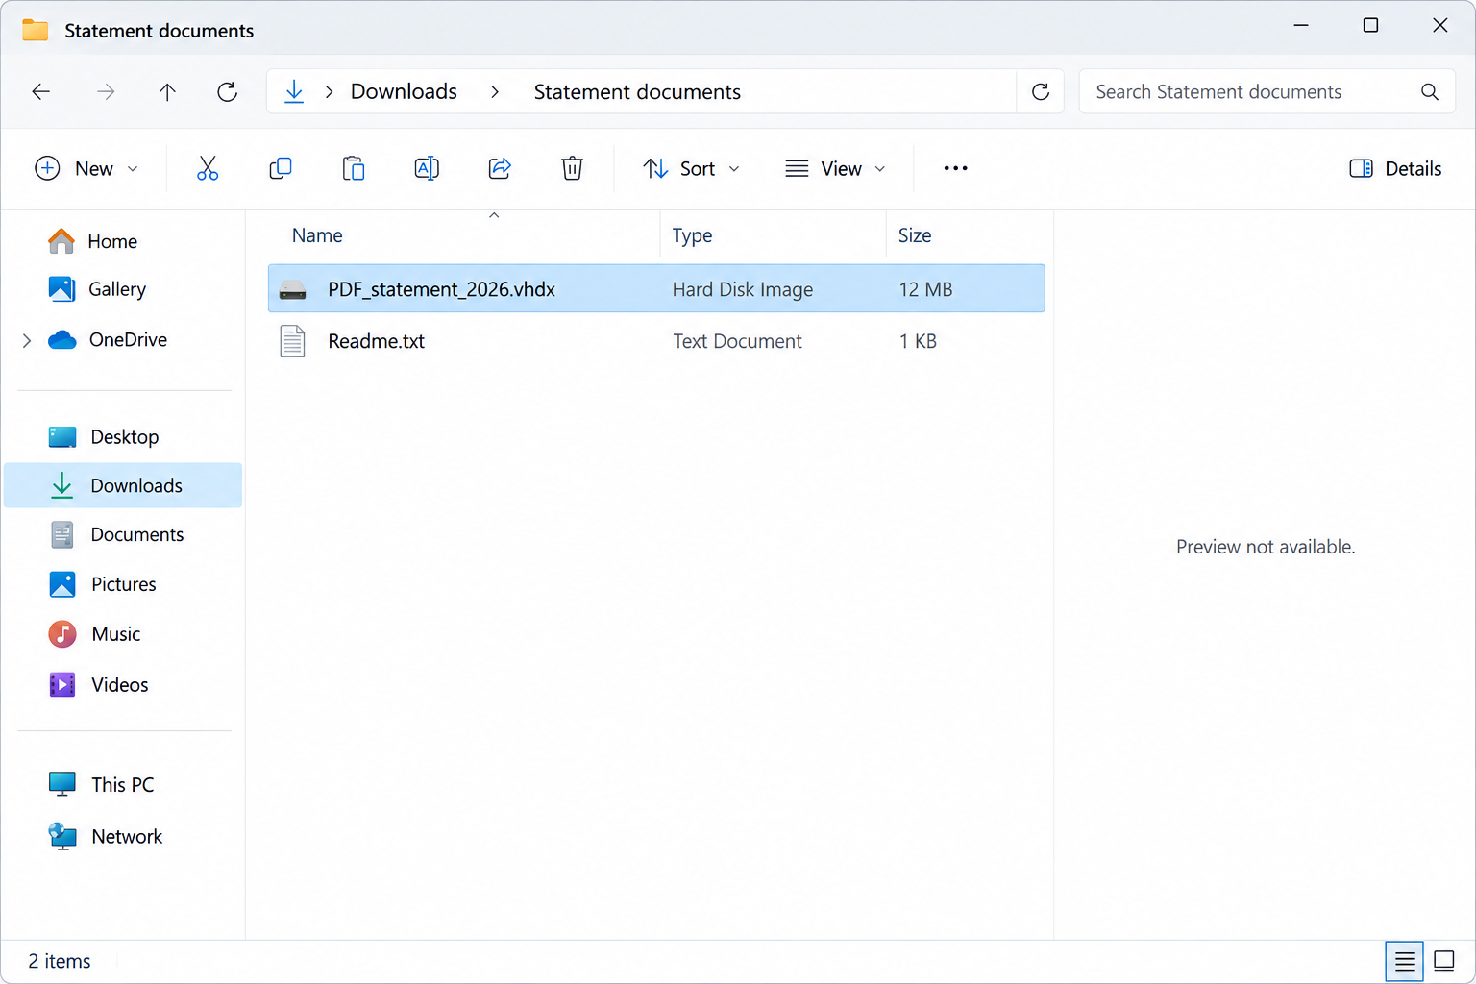This screenshot has height=984, width=1476.
Task: Click chevron after Downloads in breadcrumb
Action: coord(495,91)
